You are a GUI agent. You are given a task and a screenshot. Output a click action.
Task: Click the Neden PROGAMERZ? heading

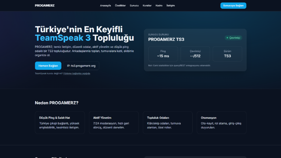click(x=57, y=103)
